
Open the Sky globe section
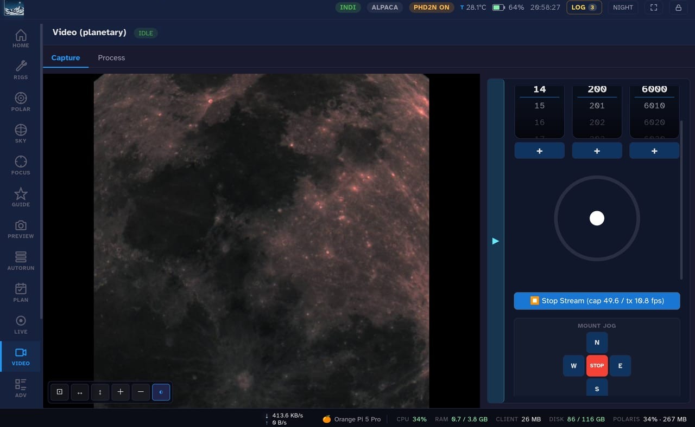click(21, 134)
